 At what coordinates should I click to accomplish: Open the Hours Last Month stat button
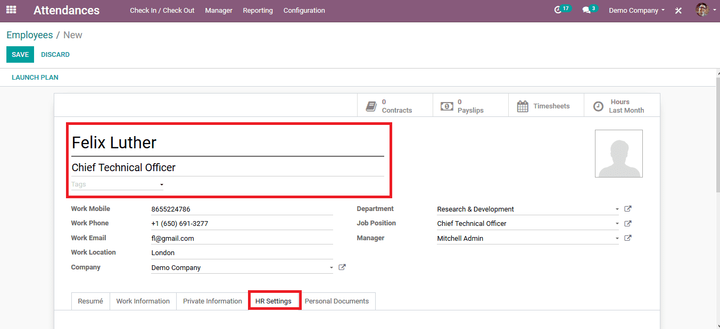(622, 105)
